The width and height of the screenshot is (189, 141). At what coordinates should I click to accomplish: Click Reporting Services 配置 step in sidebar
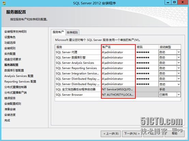click(x=20, y=81)
